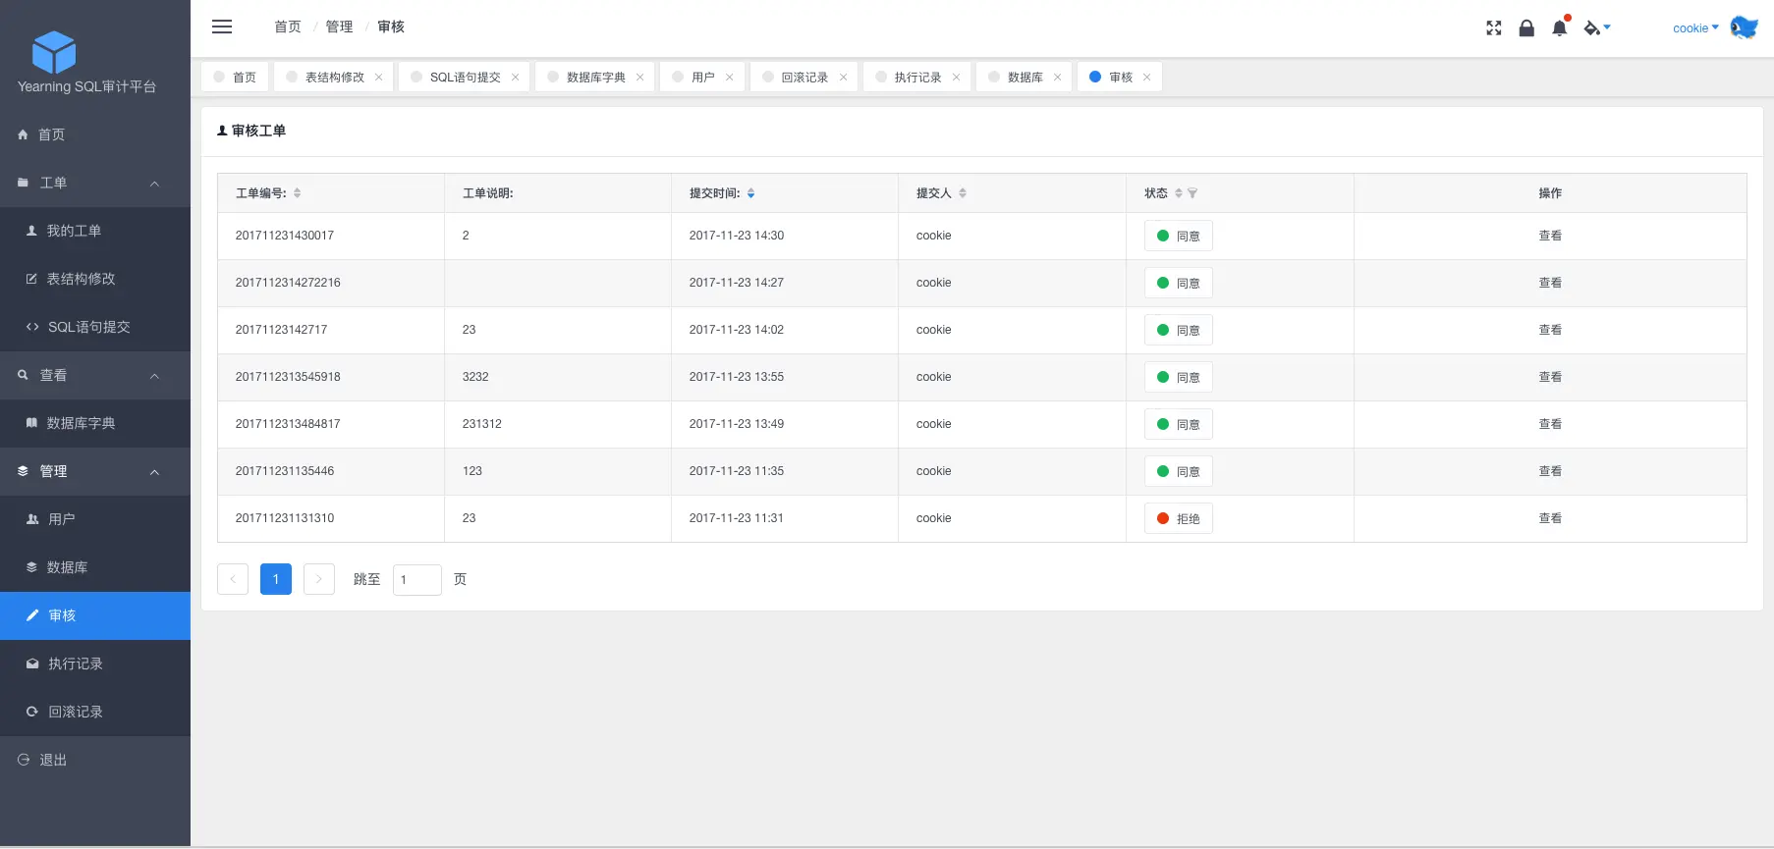Switch to the 回滚记录 page tab
Image resolution: width=1774 pixels, height=849 pixels.
click(x=804, y=78)
